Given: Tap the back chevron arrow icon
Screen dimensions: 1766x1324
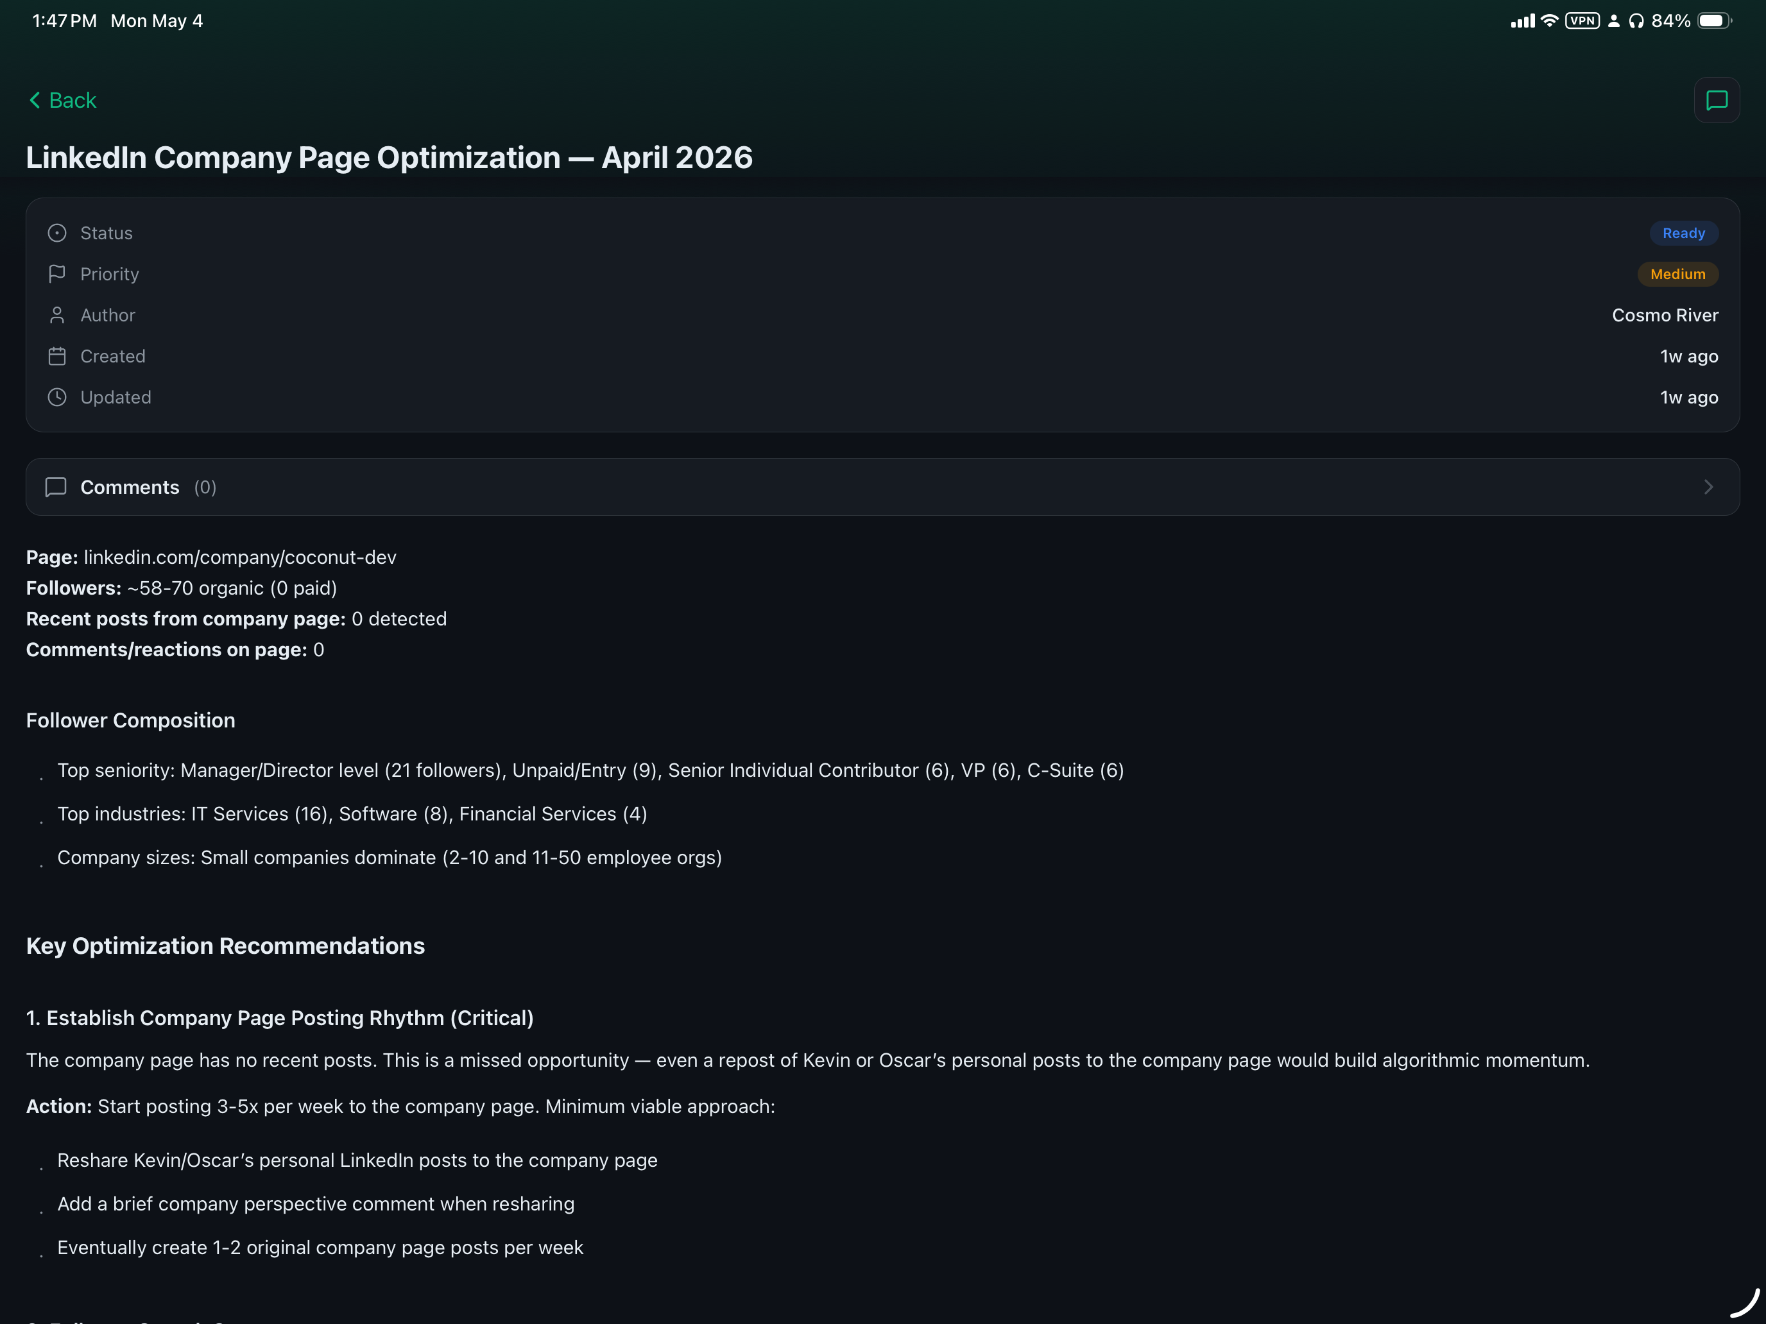Looking at the screenshot, I should coord(34,101).
